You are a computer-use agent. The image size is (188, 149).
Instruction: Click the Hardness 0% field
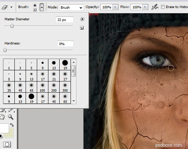[65, 44]
